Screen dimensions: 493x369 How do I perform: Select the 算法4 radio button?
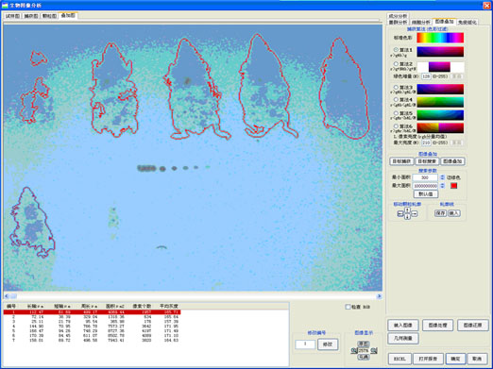click(x=396, y=100)
